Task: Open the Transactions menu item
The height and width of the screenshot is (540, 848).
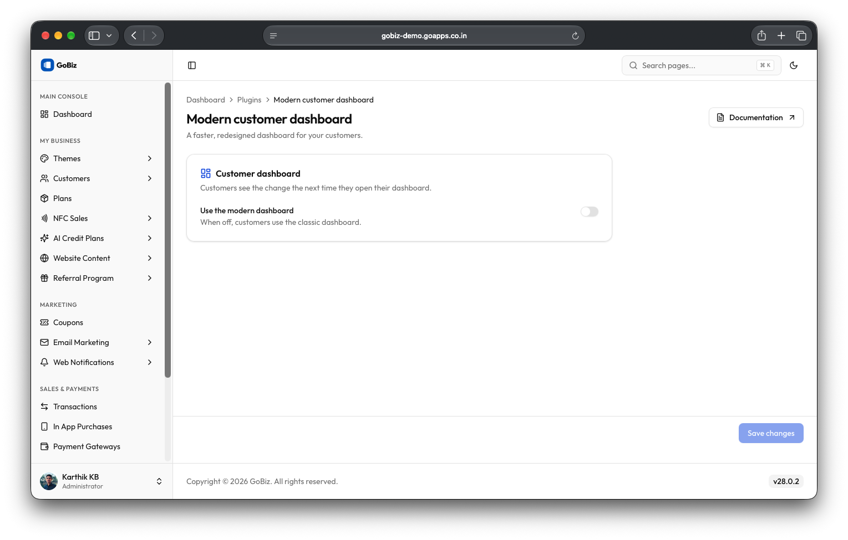Action: coord(98,407)
